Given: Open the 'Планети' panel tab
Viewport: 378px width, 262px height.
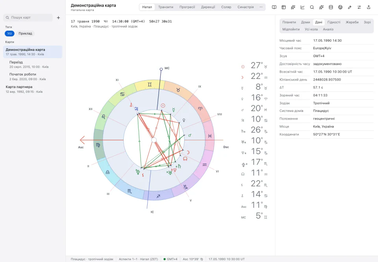Looking at the screenshot, I should [289, 22].
